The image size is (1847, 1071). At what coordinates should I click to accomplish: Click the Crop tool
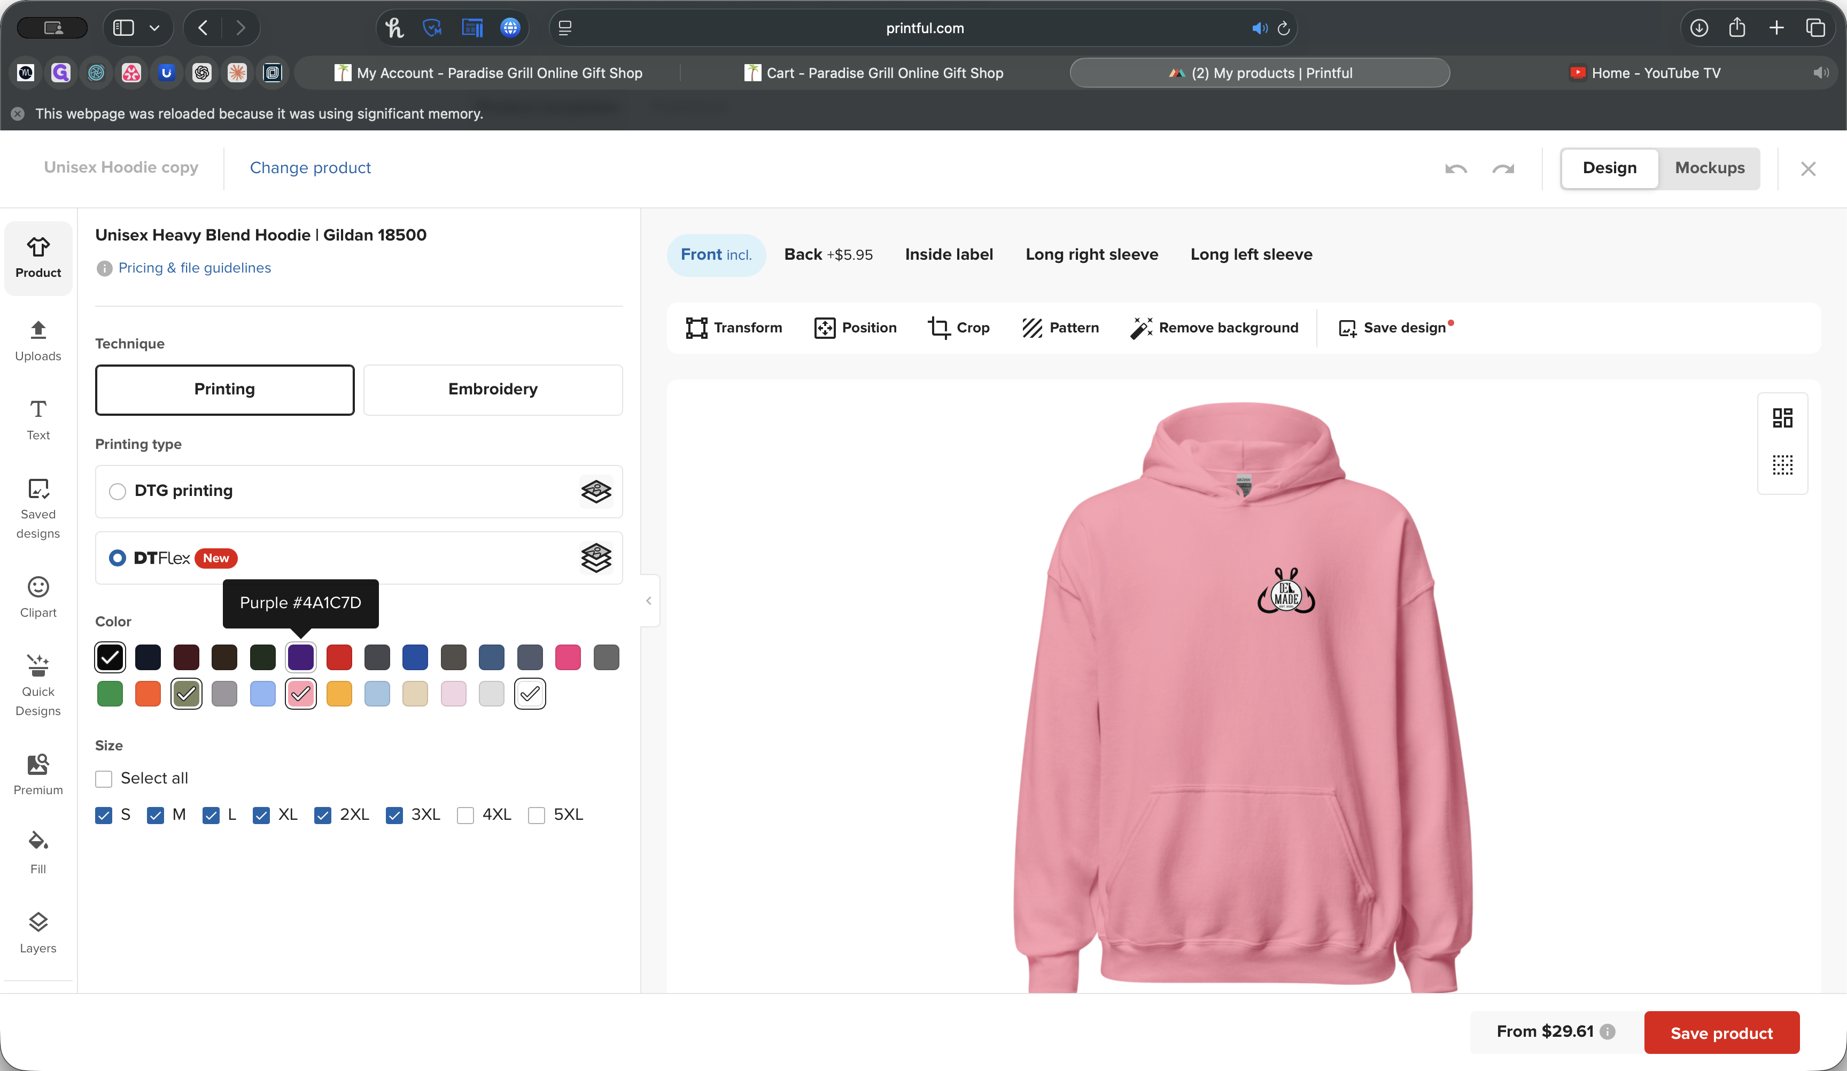(x=959, y=328)
